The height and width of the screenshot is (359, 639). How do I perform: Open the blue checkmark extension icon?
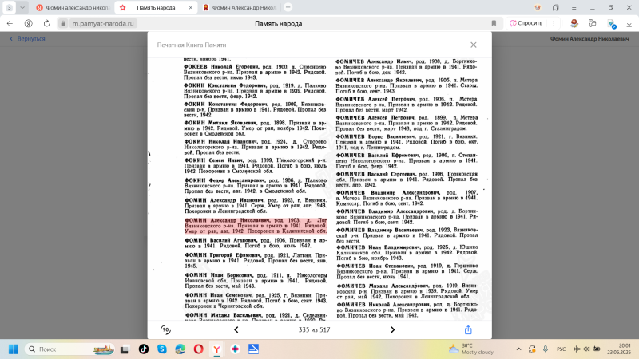click(611, 24)
